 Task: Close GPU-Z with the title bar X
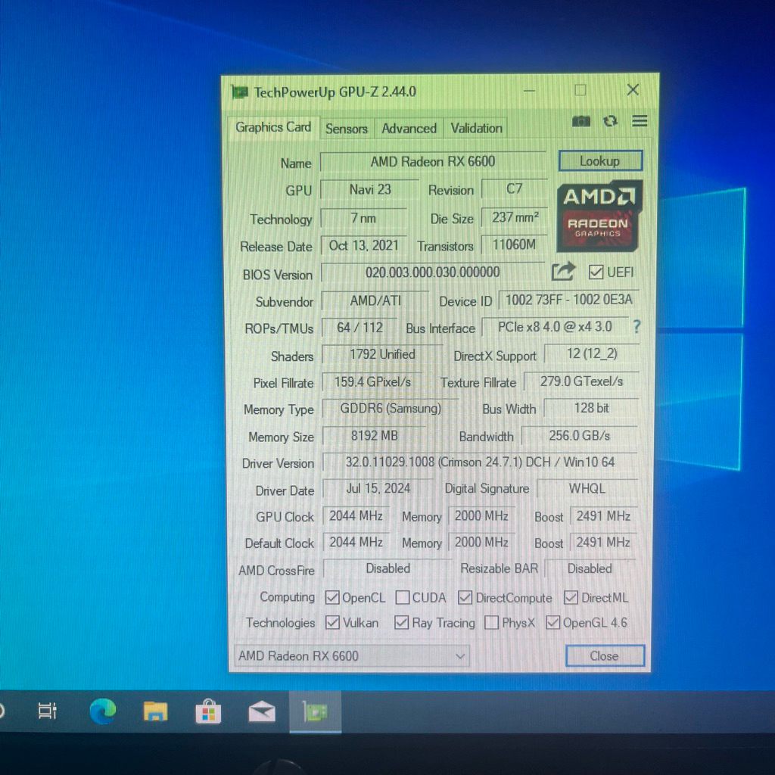(633, 90)
